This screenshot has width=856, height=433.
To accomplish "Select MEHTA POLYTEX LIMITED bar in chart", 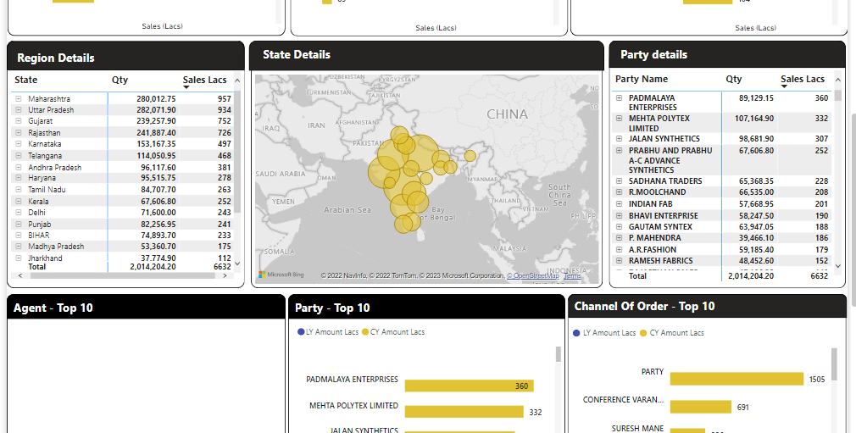I will (x=464, y=412).
